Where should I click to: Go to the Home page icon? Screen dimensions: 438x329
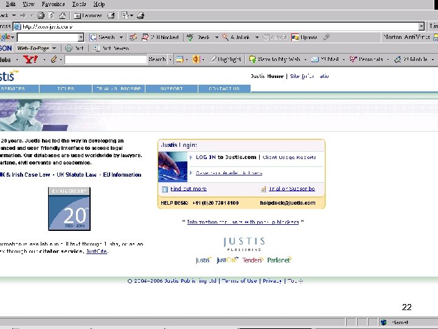pyautogui.click(x=62, y=15)
